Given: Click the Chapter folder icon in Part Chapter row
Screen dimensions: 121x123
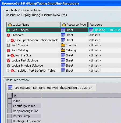Looking at the screenshot, I should pyautogui.click(x=63, y=45).
